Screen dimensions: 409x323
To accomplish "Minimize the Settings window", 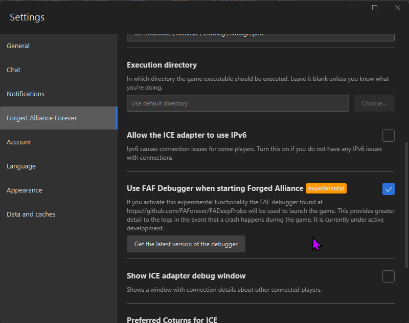I will click(x=352, y=8).
